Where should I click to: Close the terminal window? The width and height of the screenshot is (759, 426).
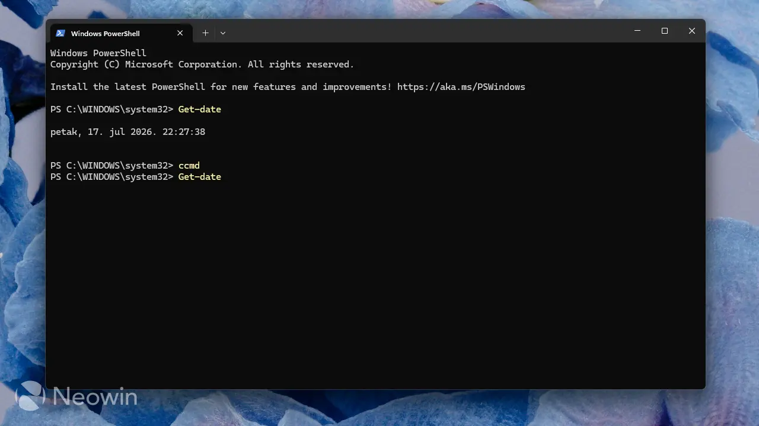tap(692, 31)
